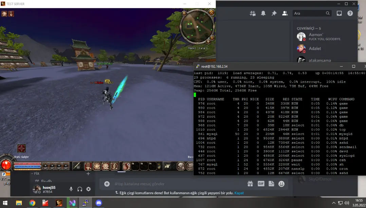
Task: Open Discord user settings gear
Action: (x=89, y=189)
